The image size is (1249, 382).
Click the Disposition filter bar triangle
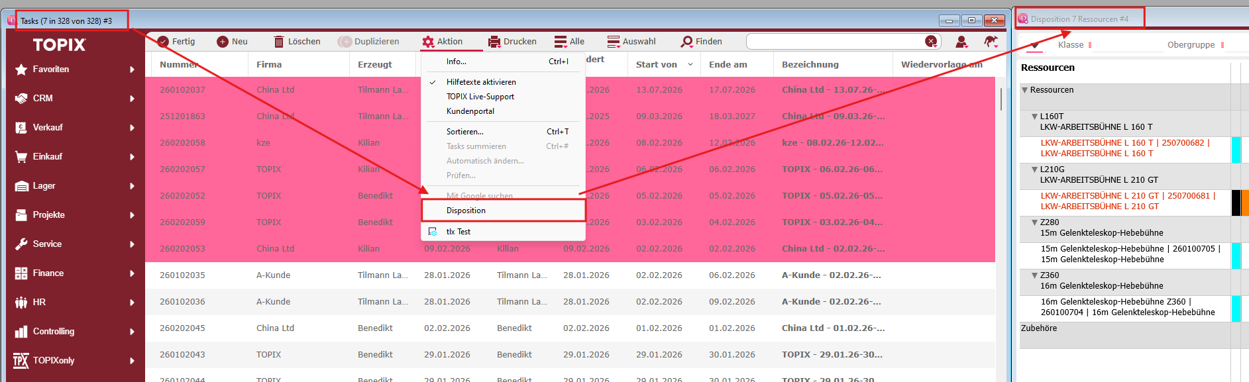(1034, 46)
